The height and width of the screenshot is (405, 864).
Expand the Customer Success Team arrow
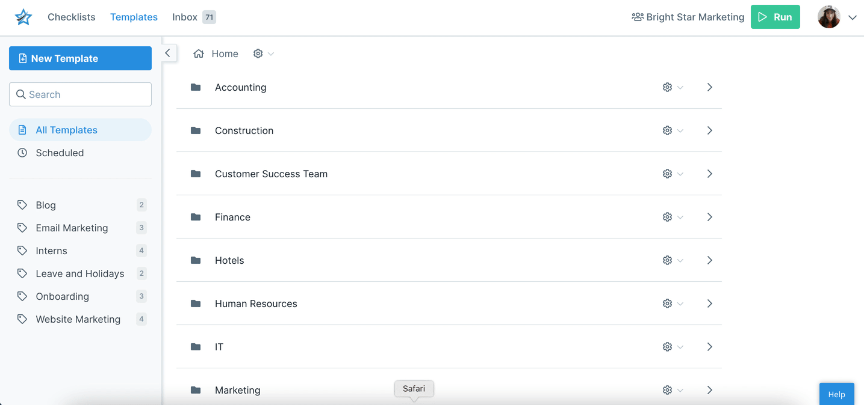[x=710, y=174]
